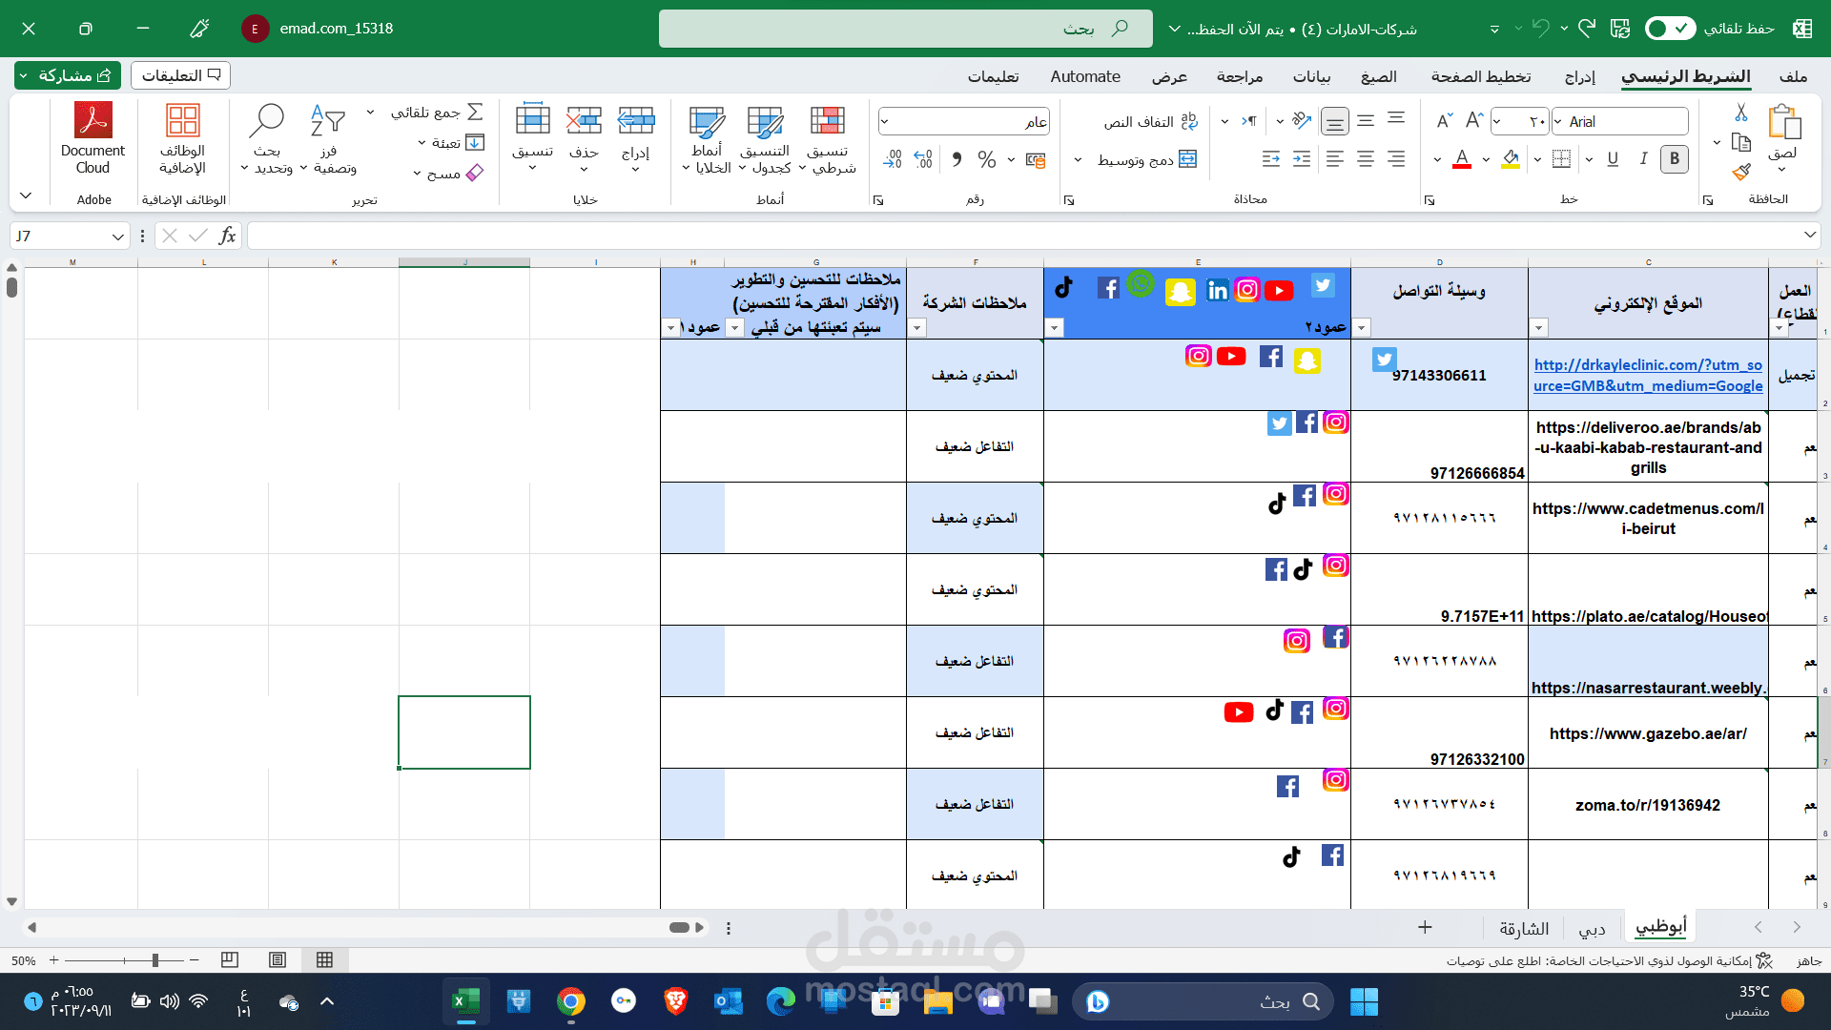Switch to the دبي sheet tab
Screen dimensions: 1831x1030
[1592, 928]
